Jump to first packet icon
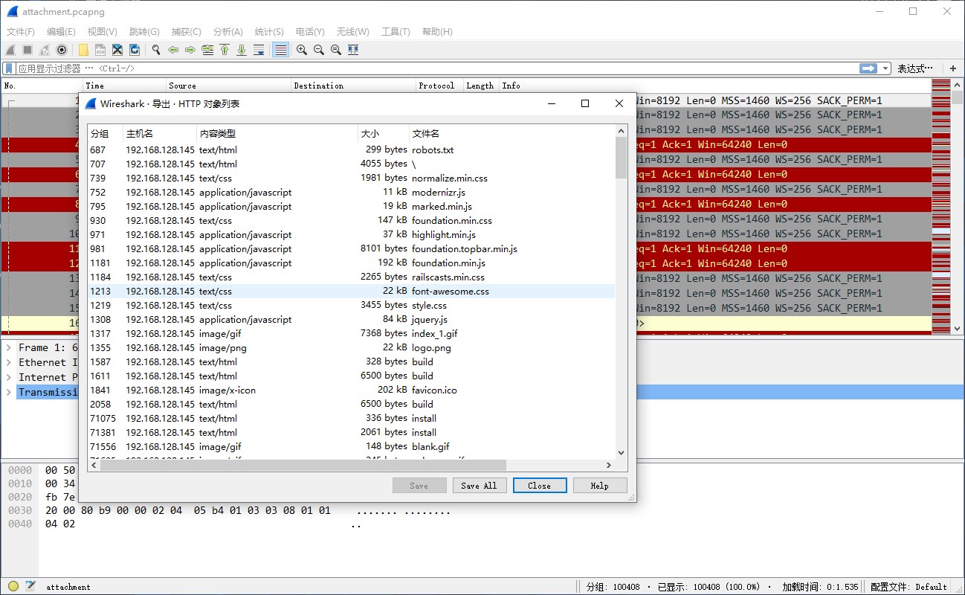Image resolution: width=965 pixels, height=595 pixels. click(225, 50)
